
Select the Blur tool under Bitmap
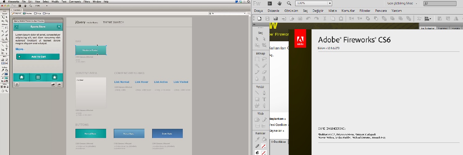click(257, 79)
